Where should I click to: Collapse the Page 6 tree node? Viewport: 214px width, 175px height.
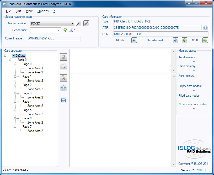[15, 118]
